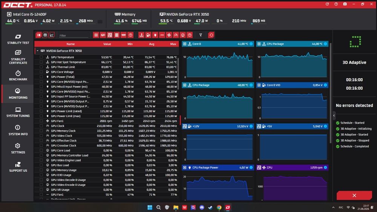Viewport: 377px width, 212px height.
Task: Sort table by Value column header
Action: 107,44
